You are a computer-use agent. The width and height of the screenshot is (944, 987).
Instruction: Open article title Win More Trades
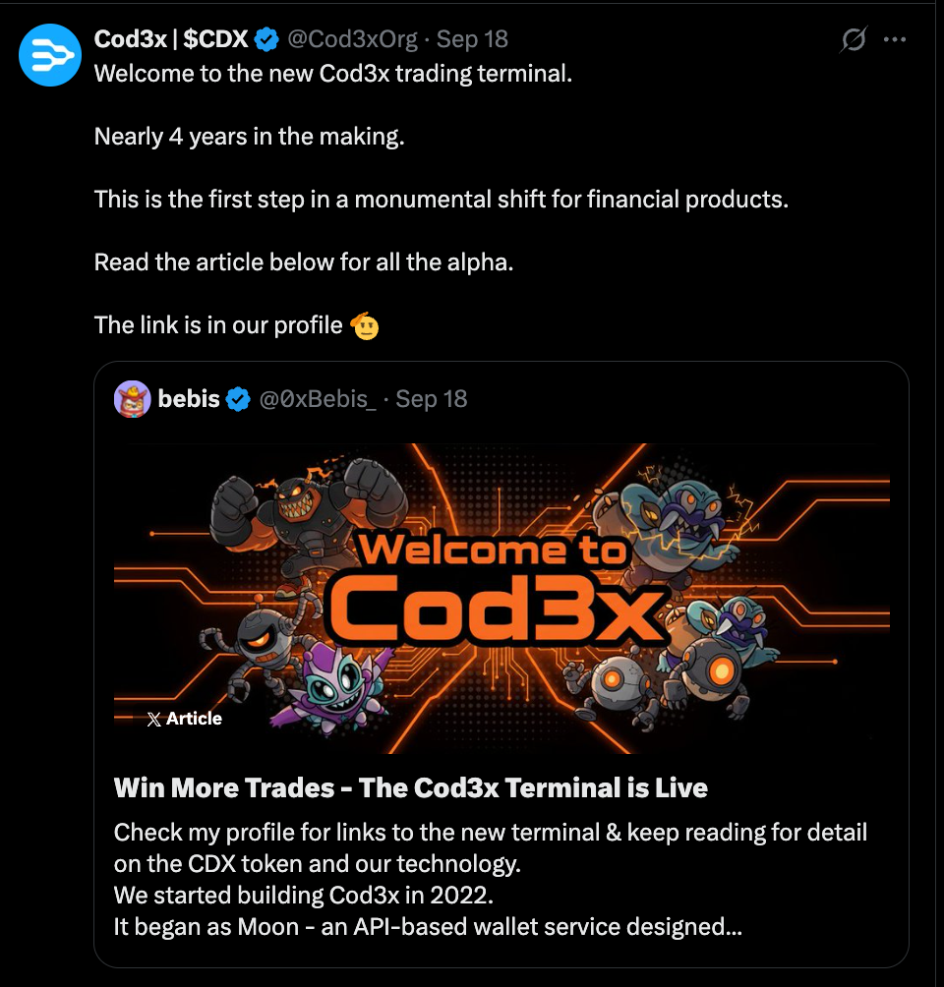point(411,788)
